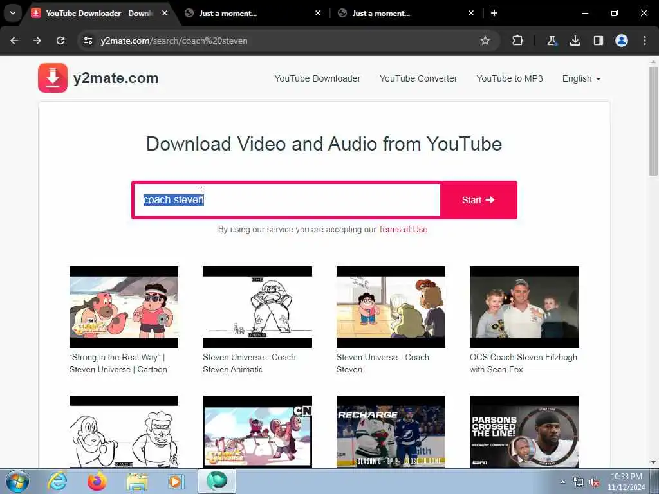The height and width of the screenshot is (494, 659).
Task: Close the second 'Just a moment...' tab
Action: [471, 13]
